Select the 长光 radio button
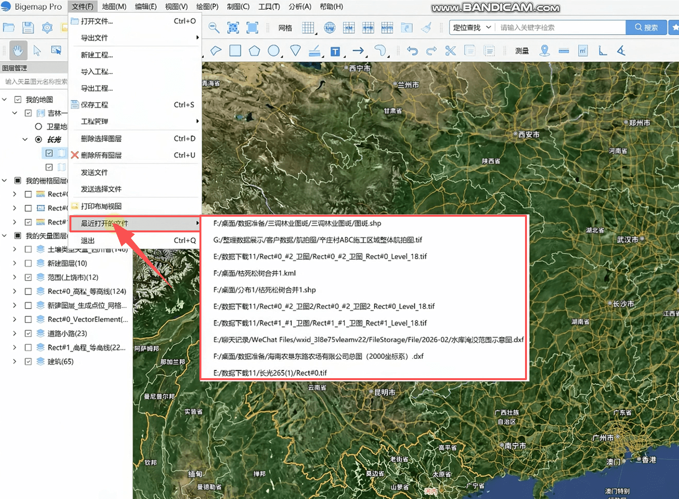The height and width of the screenshot is (499, 679). pyautogui.click(x=39, y=139)
